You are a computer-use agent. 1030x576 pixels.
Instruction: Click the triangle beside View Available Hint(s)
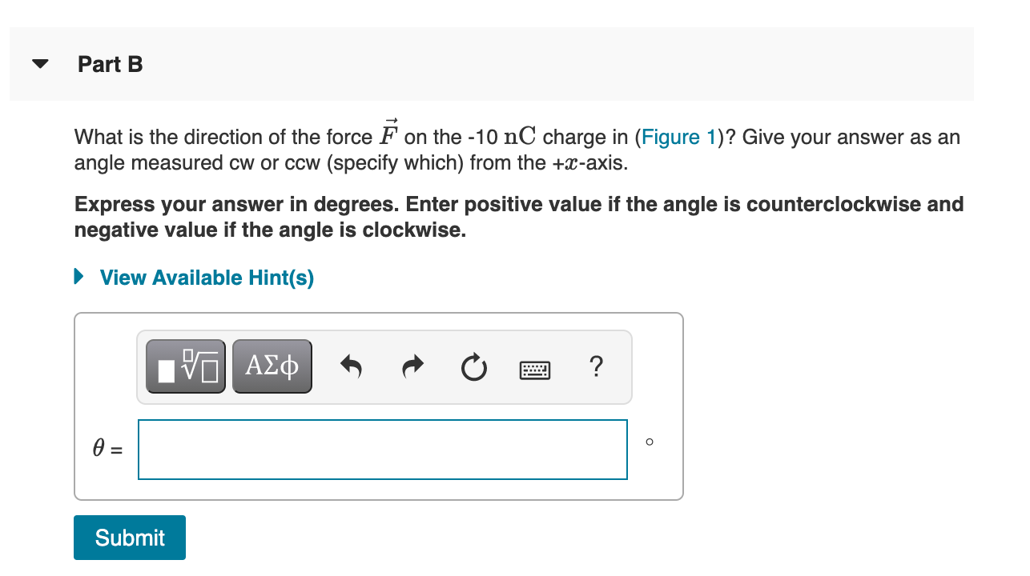pyautogui.click(x=78, y=277)
